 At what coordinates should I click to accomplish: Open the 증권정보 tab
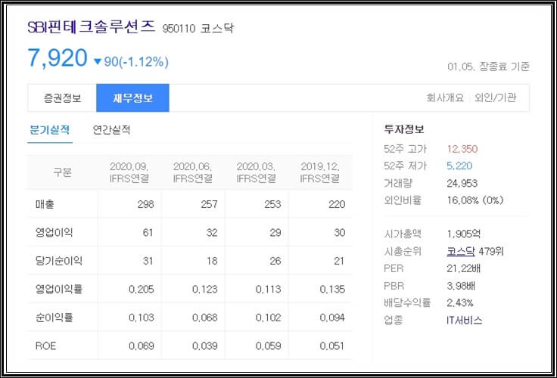point(62,98)
